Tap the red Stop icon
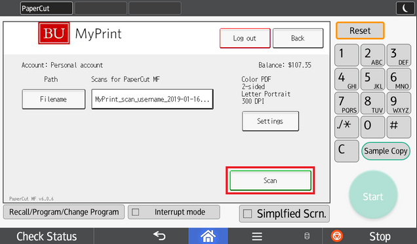The image size is (417, 244). 337,235
